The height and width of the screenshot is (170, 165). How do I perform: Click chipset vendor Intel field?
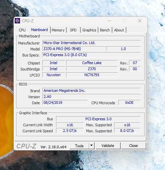pyautogui.click(x=54, y=63)
